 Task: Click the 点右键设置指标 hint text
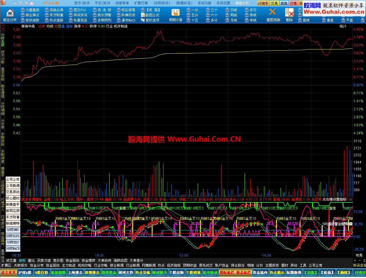334,199
